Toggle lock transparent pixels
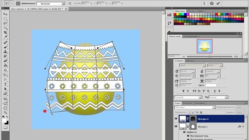 189,112
